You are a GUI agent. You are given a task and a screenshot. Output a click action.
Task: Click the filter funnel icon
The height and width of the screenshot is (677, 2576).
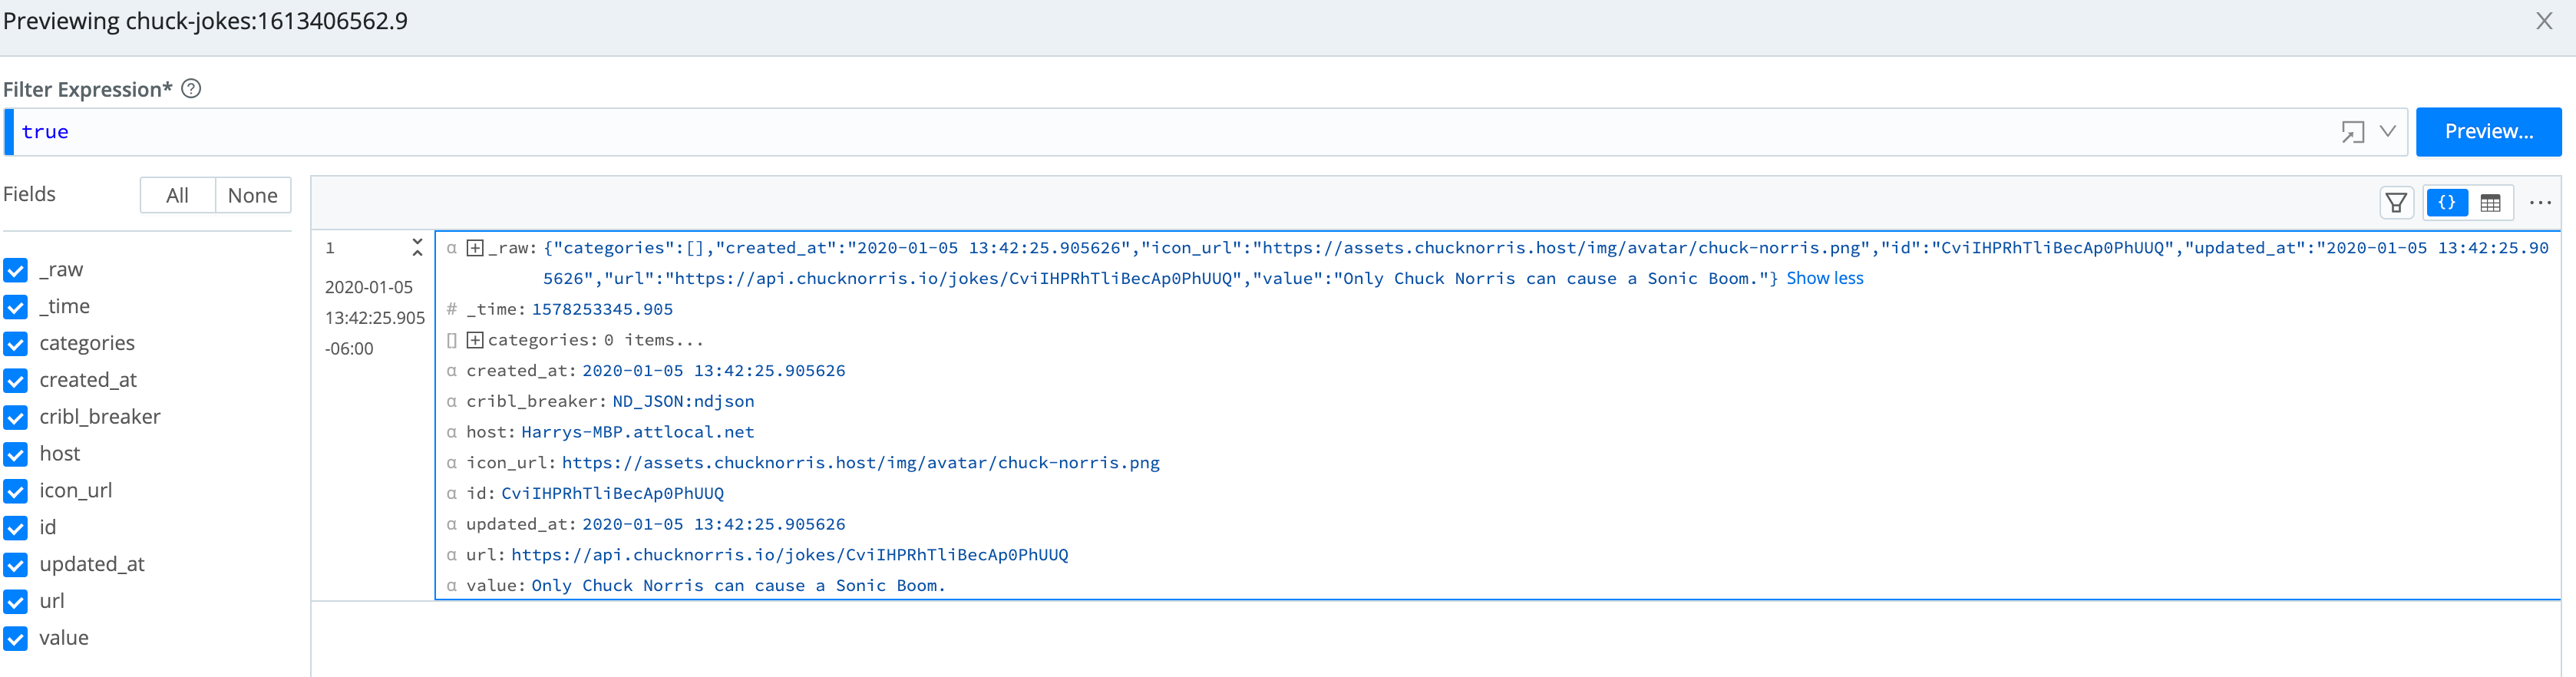coord(2396,203)
